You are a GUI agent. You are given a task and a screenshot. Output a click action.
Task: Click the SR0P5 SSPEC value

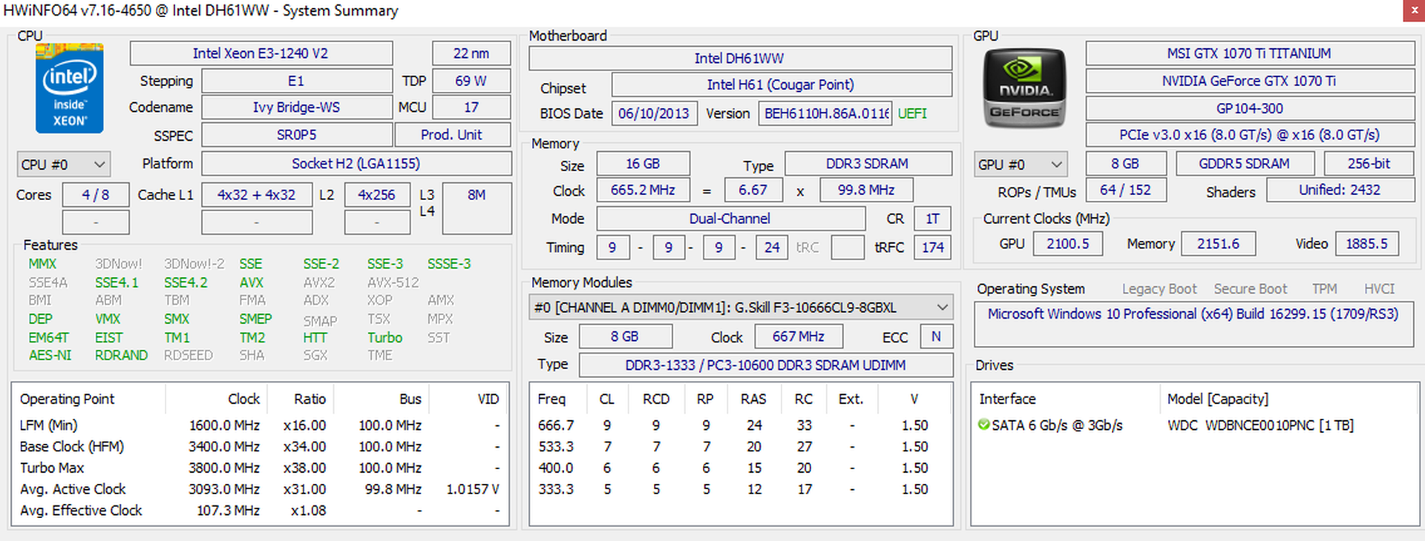(297, 135)
